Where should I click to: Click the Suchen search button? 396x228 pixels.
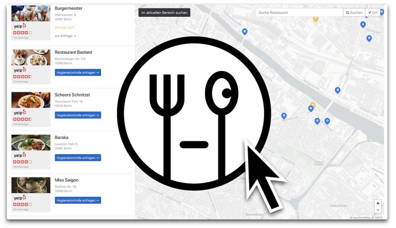tap(354, 13)
